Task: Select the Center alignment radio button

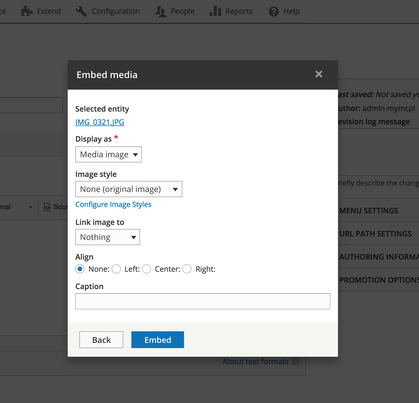Action: (146, 269)
